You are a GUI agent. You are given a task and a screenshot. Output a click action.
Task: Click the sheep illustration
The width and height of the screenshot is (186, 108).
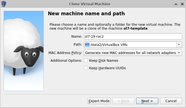pyautogui.click(x=24, y=51)
